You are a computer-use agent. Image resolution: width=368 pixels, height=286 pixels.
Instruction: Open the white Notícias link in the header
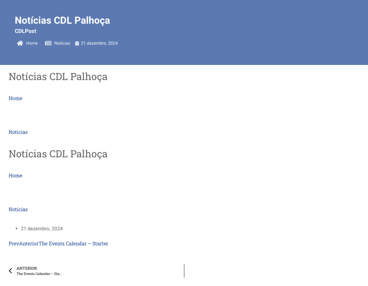[x=62, y=43]
